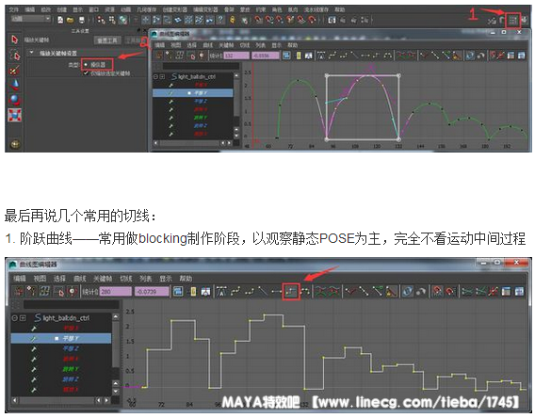The width and height of the screenshot is (551, 418).
Task: Click plus expand icon in lower Graph Editor outliner
Action: pos(23,318)
